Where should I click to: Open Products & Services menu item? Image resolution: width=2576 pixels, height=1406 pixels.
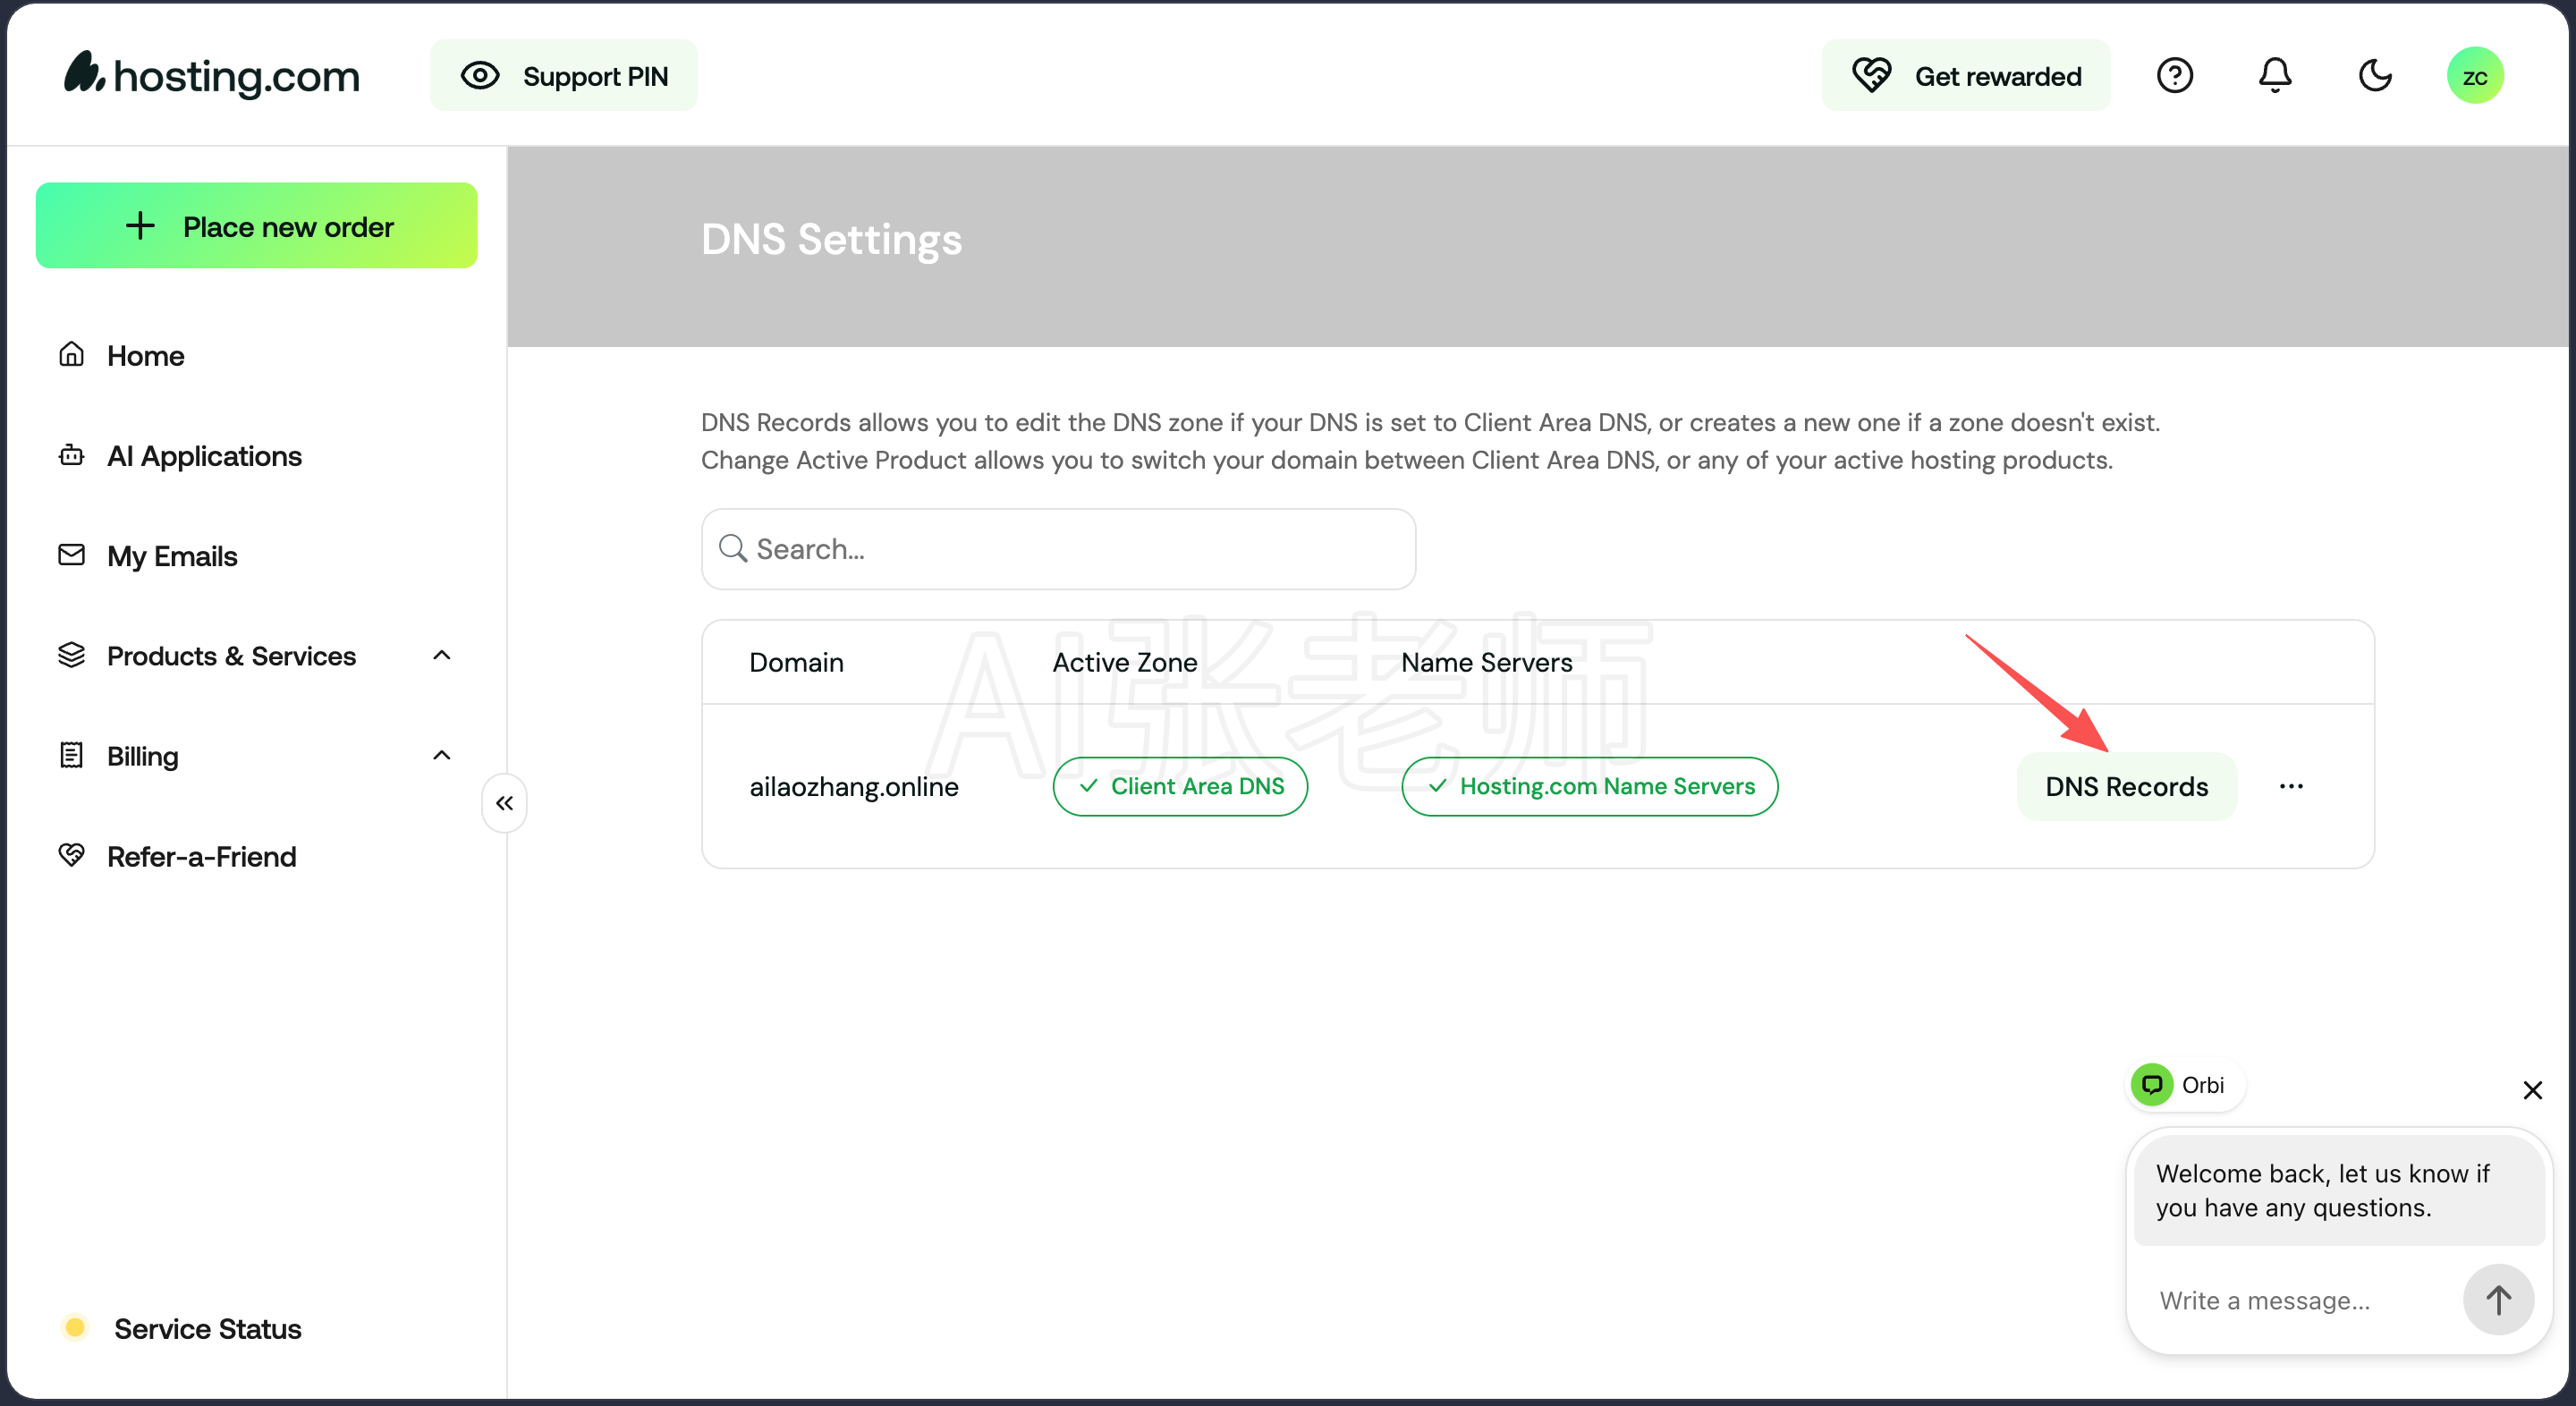pos(232,656)
